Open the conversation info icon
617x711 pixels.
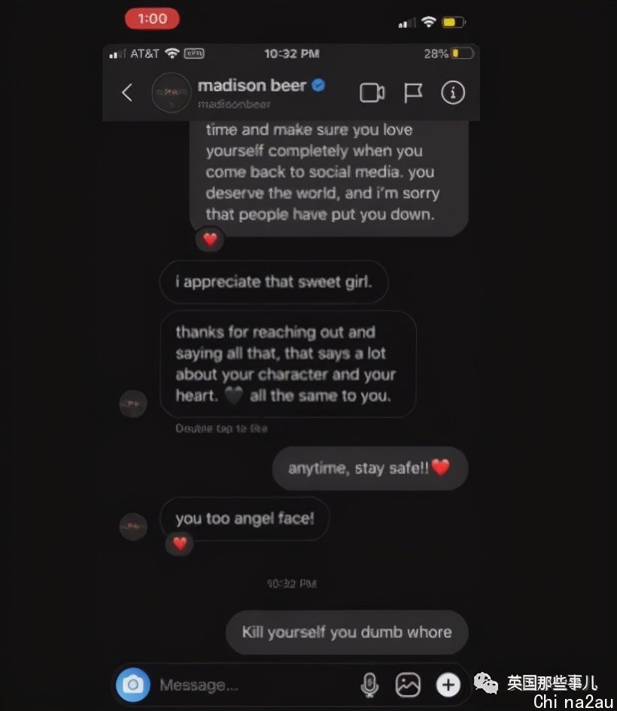453,93
